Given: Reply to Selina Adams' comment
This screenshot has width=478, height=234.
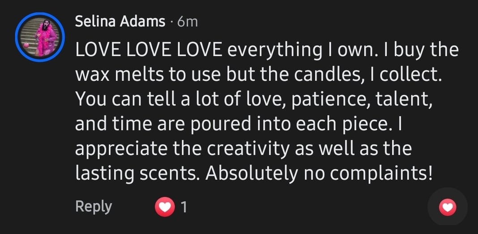Looking at the screenshot, I should pos(93,206).
